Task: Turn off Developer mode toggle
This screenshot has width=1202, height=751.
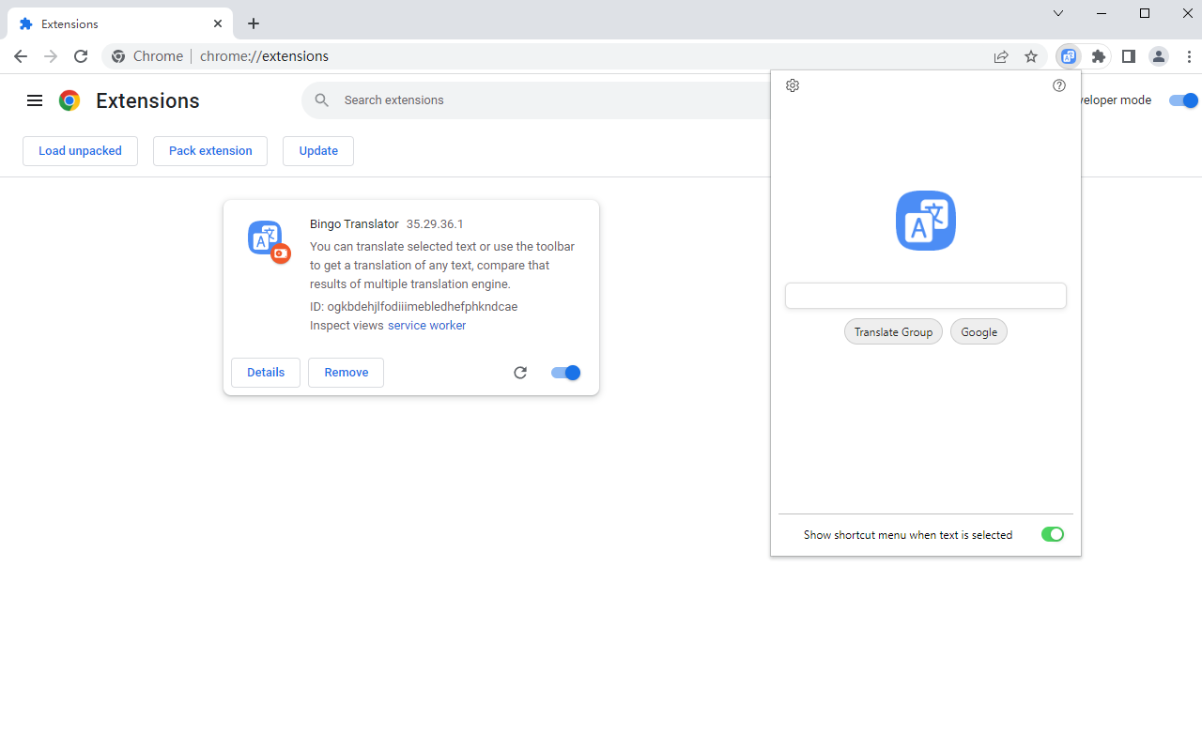Action: 1184,100
